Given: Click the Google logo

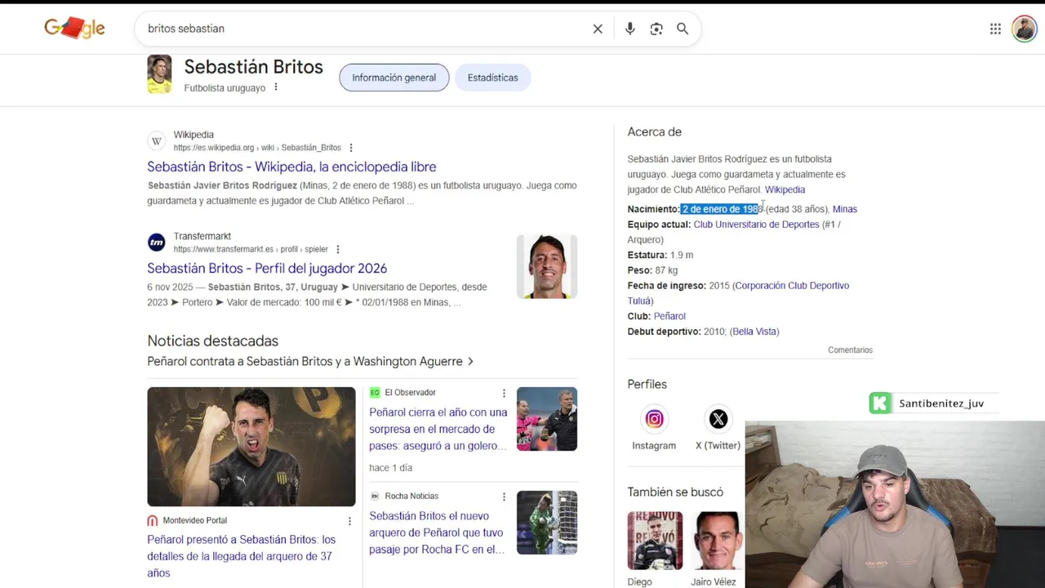Looking at the screenshot, I should click(74, 28).
